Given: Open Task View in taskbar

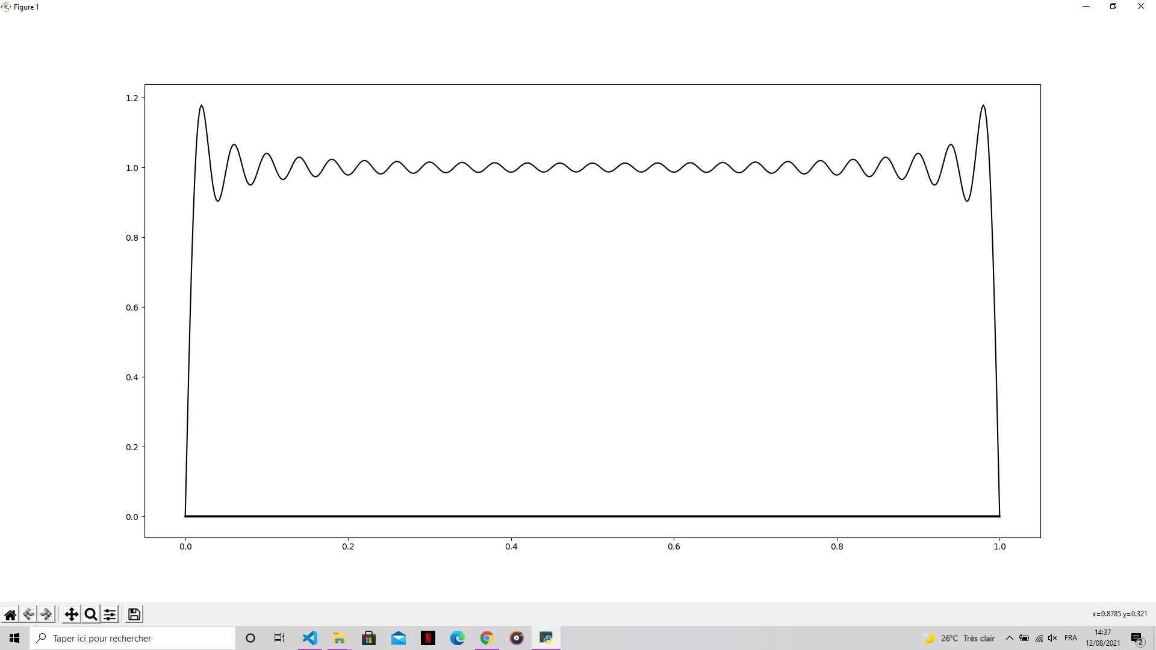Looking at the screenshot, I should point(279,638).
